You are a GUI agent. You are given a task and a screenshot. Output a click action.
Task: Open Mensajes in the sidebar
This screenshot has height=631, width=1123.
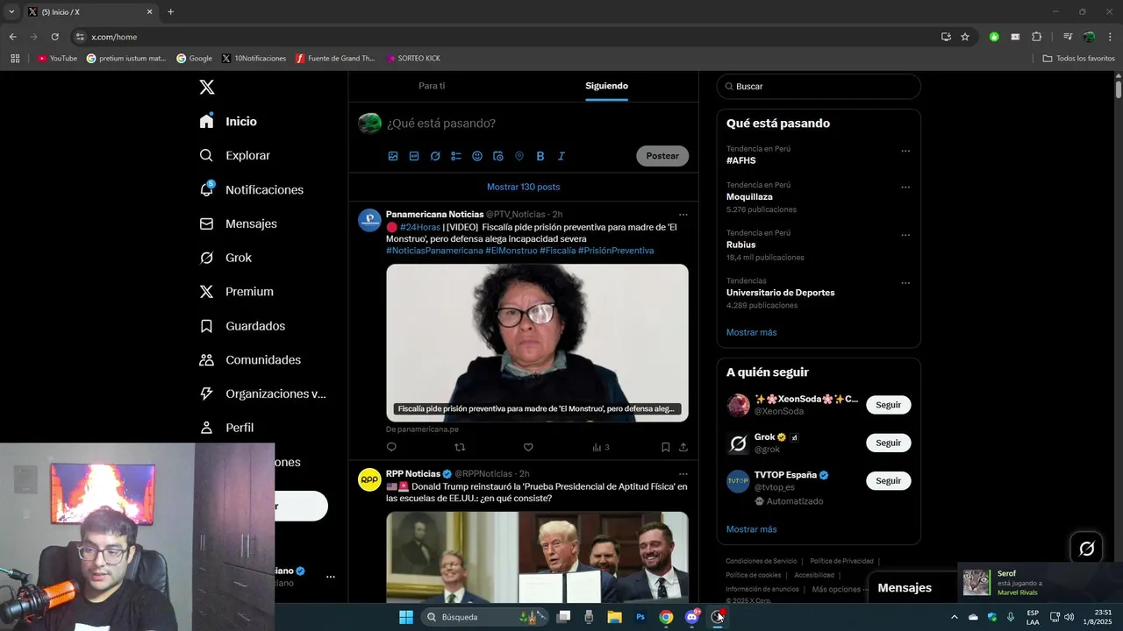(238, 223)
